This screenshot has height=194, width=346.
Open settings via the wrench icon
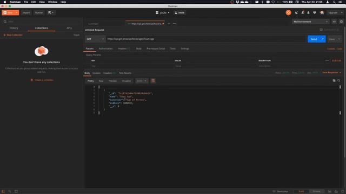(303, 13)
